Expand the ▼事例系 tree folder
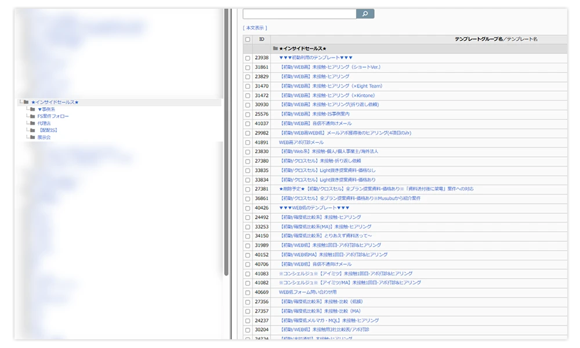The image size is (580, 348). [46, 109]
